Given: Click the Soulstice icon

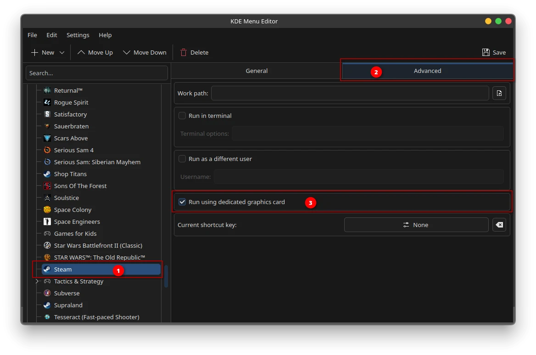Looking at the screenshot, I should tap(47, 198).
